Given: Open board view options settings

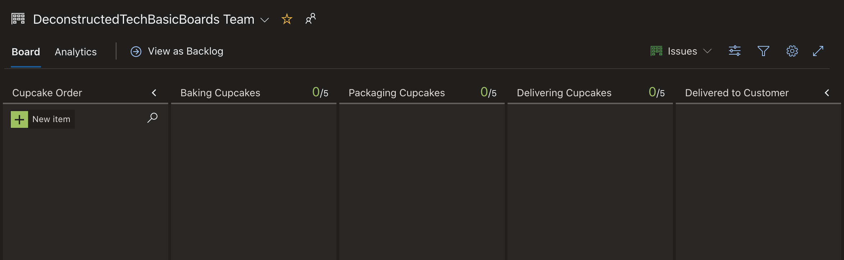Looking at the screenshot, I should coord(734,51).
